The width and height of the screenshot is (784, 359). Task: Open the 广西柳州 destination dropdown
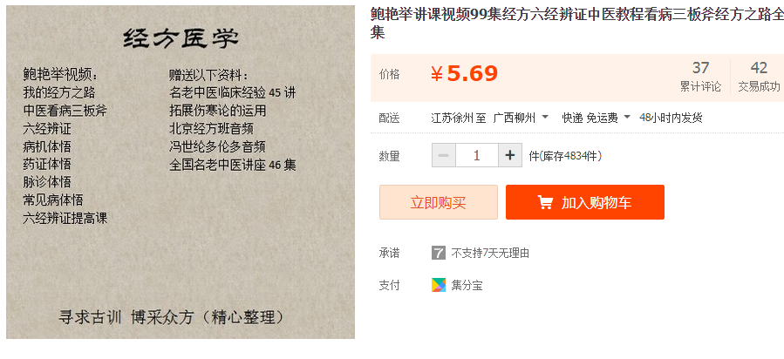click(521, 118)
